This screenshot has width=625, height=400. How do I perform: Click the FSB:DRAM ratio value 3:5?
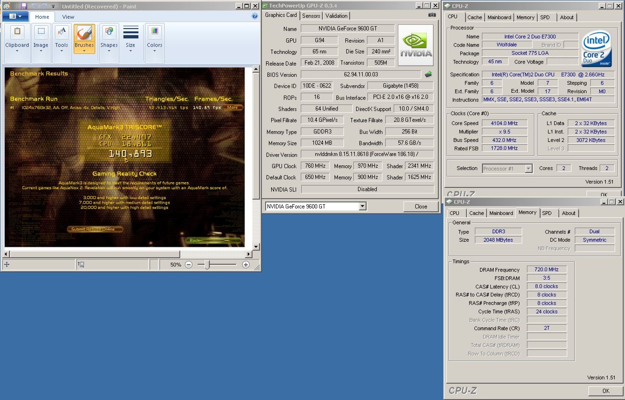547,278
